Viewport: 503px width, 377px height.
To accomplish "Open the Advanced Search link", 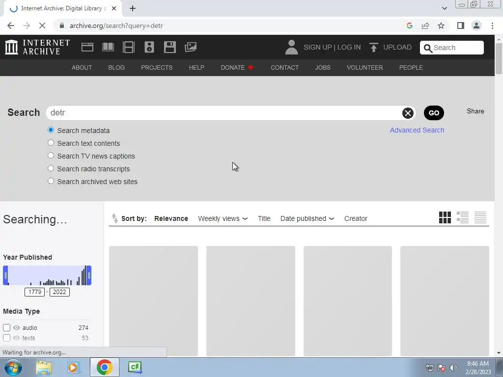I will [x=417, y=130].
